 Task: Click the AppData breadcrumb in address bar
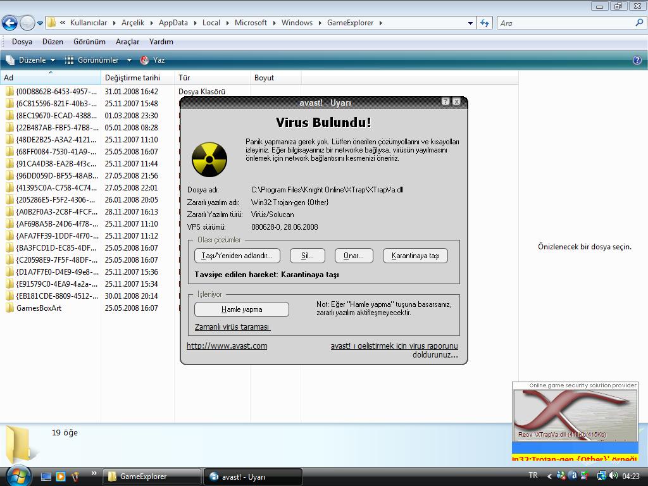[173, 23]
